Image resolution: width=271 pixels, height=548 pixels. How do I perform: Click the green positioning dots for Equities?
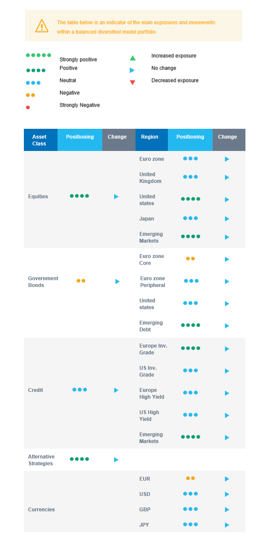(x=79, y=196)
